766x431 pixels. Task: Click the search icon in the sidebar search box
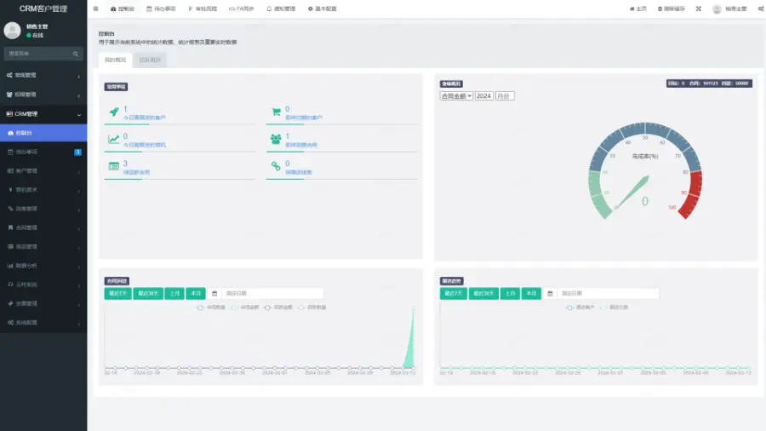tap(76, 54)
